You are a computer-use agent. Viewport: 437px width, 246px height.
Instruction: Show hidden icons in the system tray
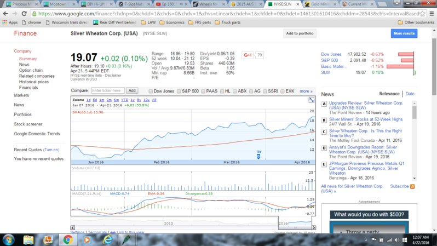[x=366, y=240]
